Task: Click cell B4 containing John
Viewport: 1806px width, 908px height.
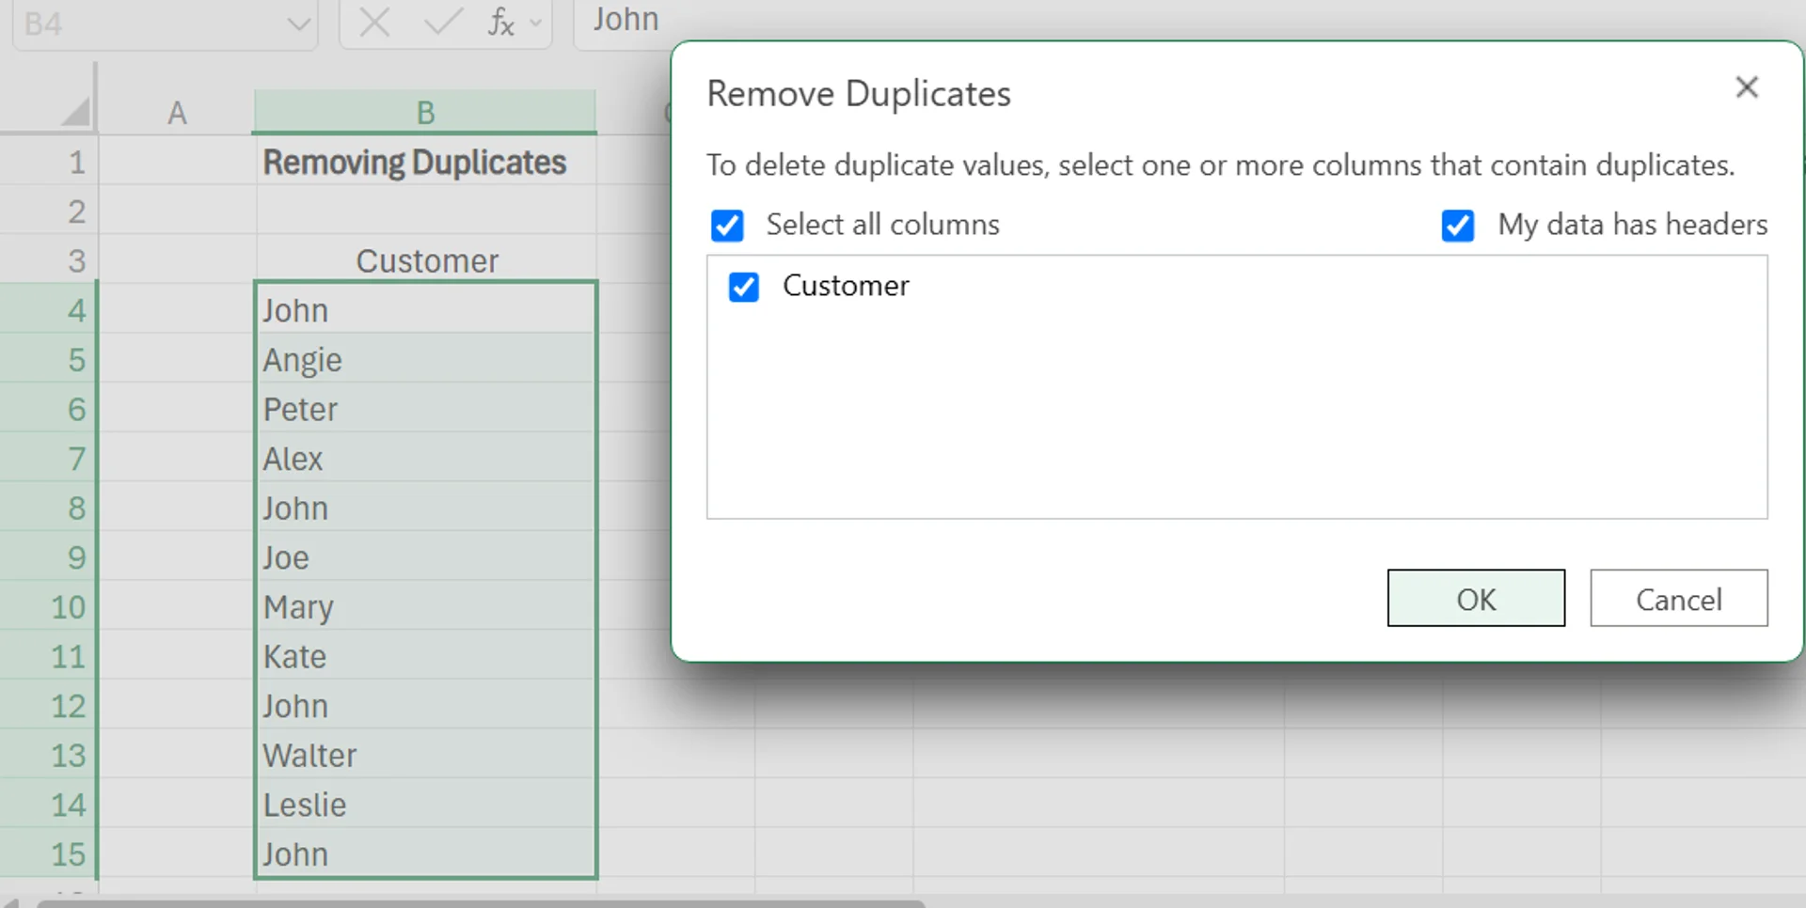Action: (425, 310)
